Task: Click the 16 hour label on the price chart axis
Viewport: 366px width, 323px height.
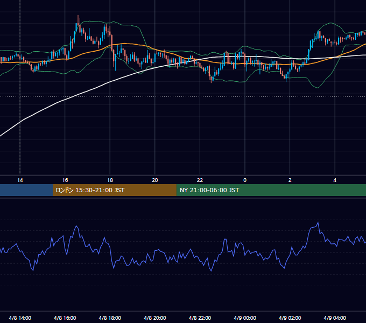Action: pos(65,180)
